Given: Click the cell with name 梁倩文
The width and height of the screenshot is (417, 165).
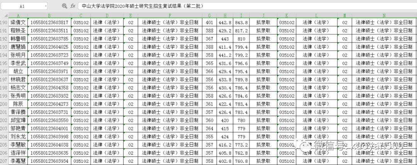Looking at the screenshot, I should coord(19,23).
